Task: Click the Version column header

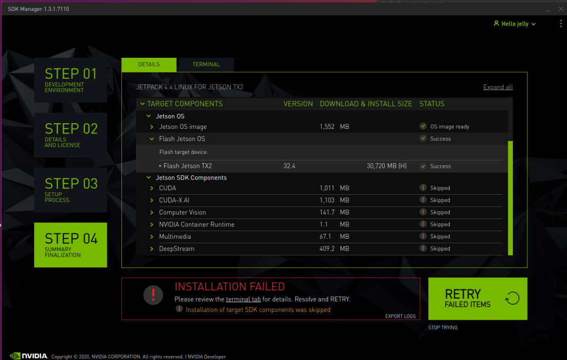Action: (298, 104)
